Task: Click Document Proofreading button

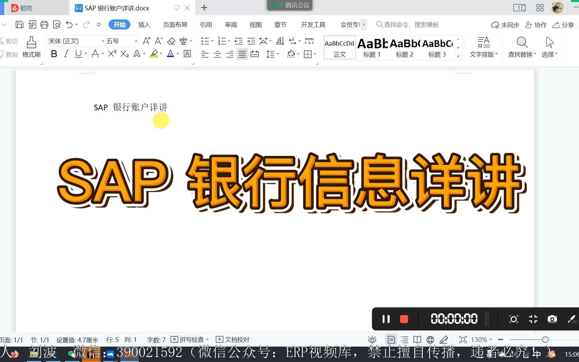Action: (x=233, y=340)
